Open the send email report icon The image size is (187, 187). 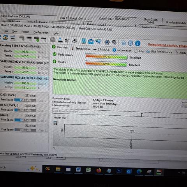91,41
